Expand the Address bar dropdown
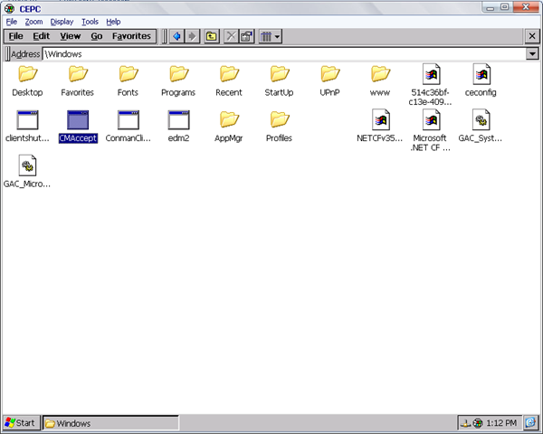The width and height of the screenshot is (543, 434). (x=532, y=54)
